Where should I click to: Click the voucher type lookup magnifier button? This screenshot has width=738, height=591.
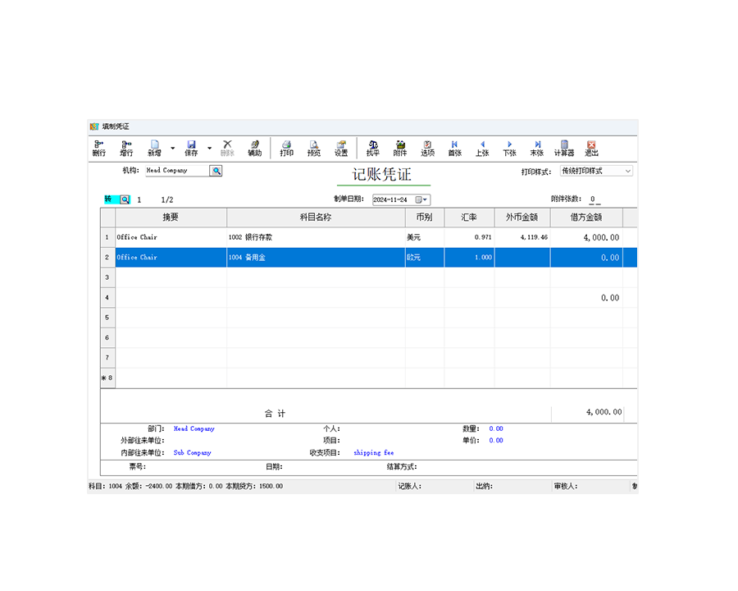(125, 199)
